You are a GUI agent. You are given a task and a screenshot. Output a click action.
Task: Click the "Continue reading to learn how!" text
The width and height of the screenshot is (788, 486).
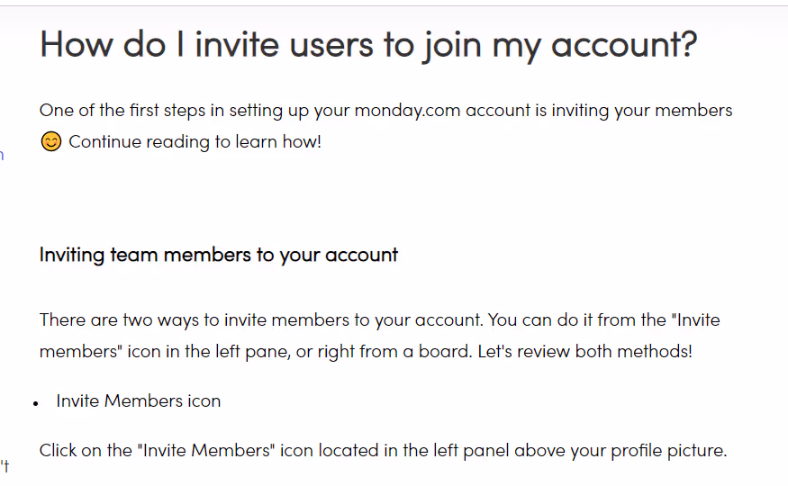coord(195,142)
